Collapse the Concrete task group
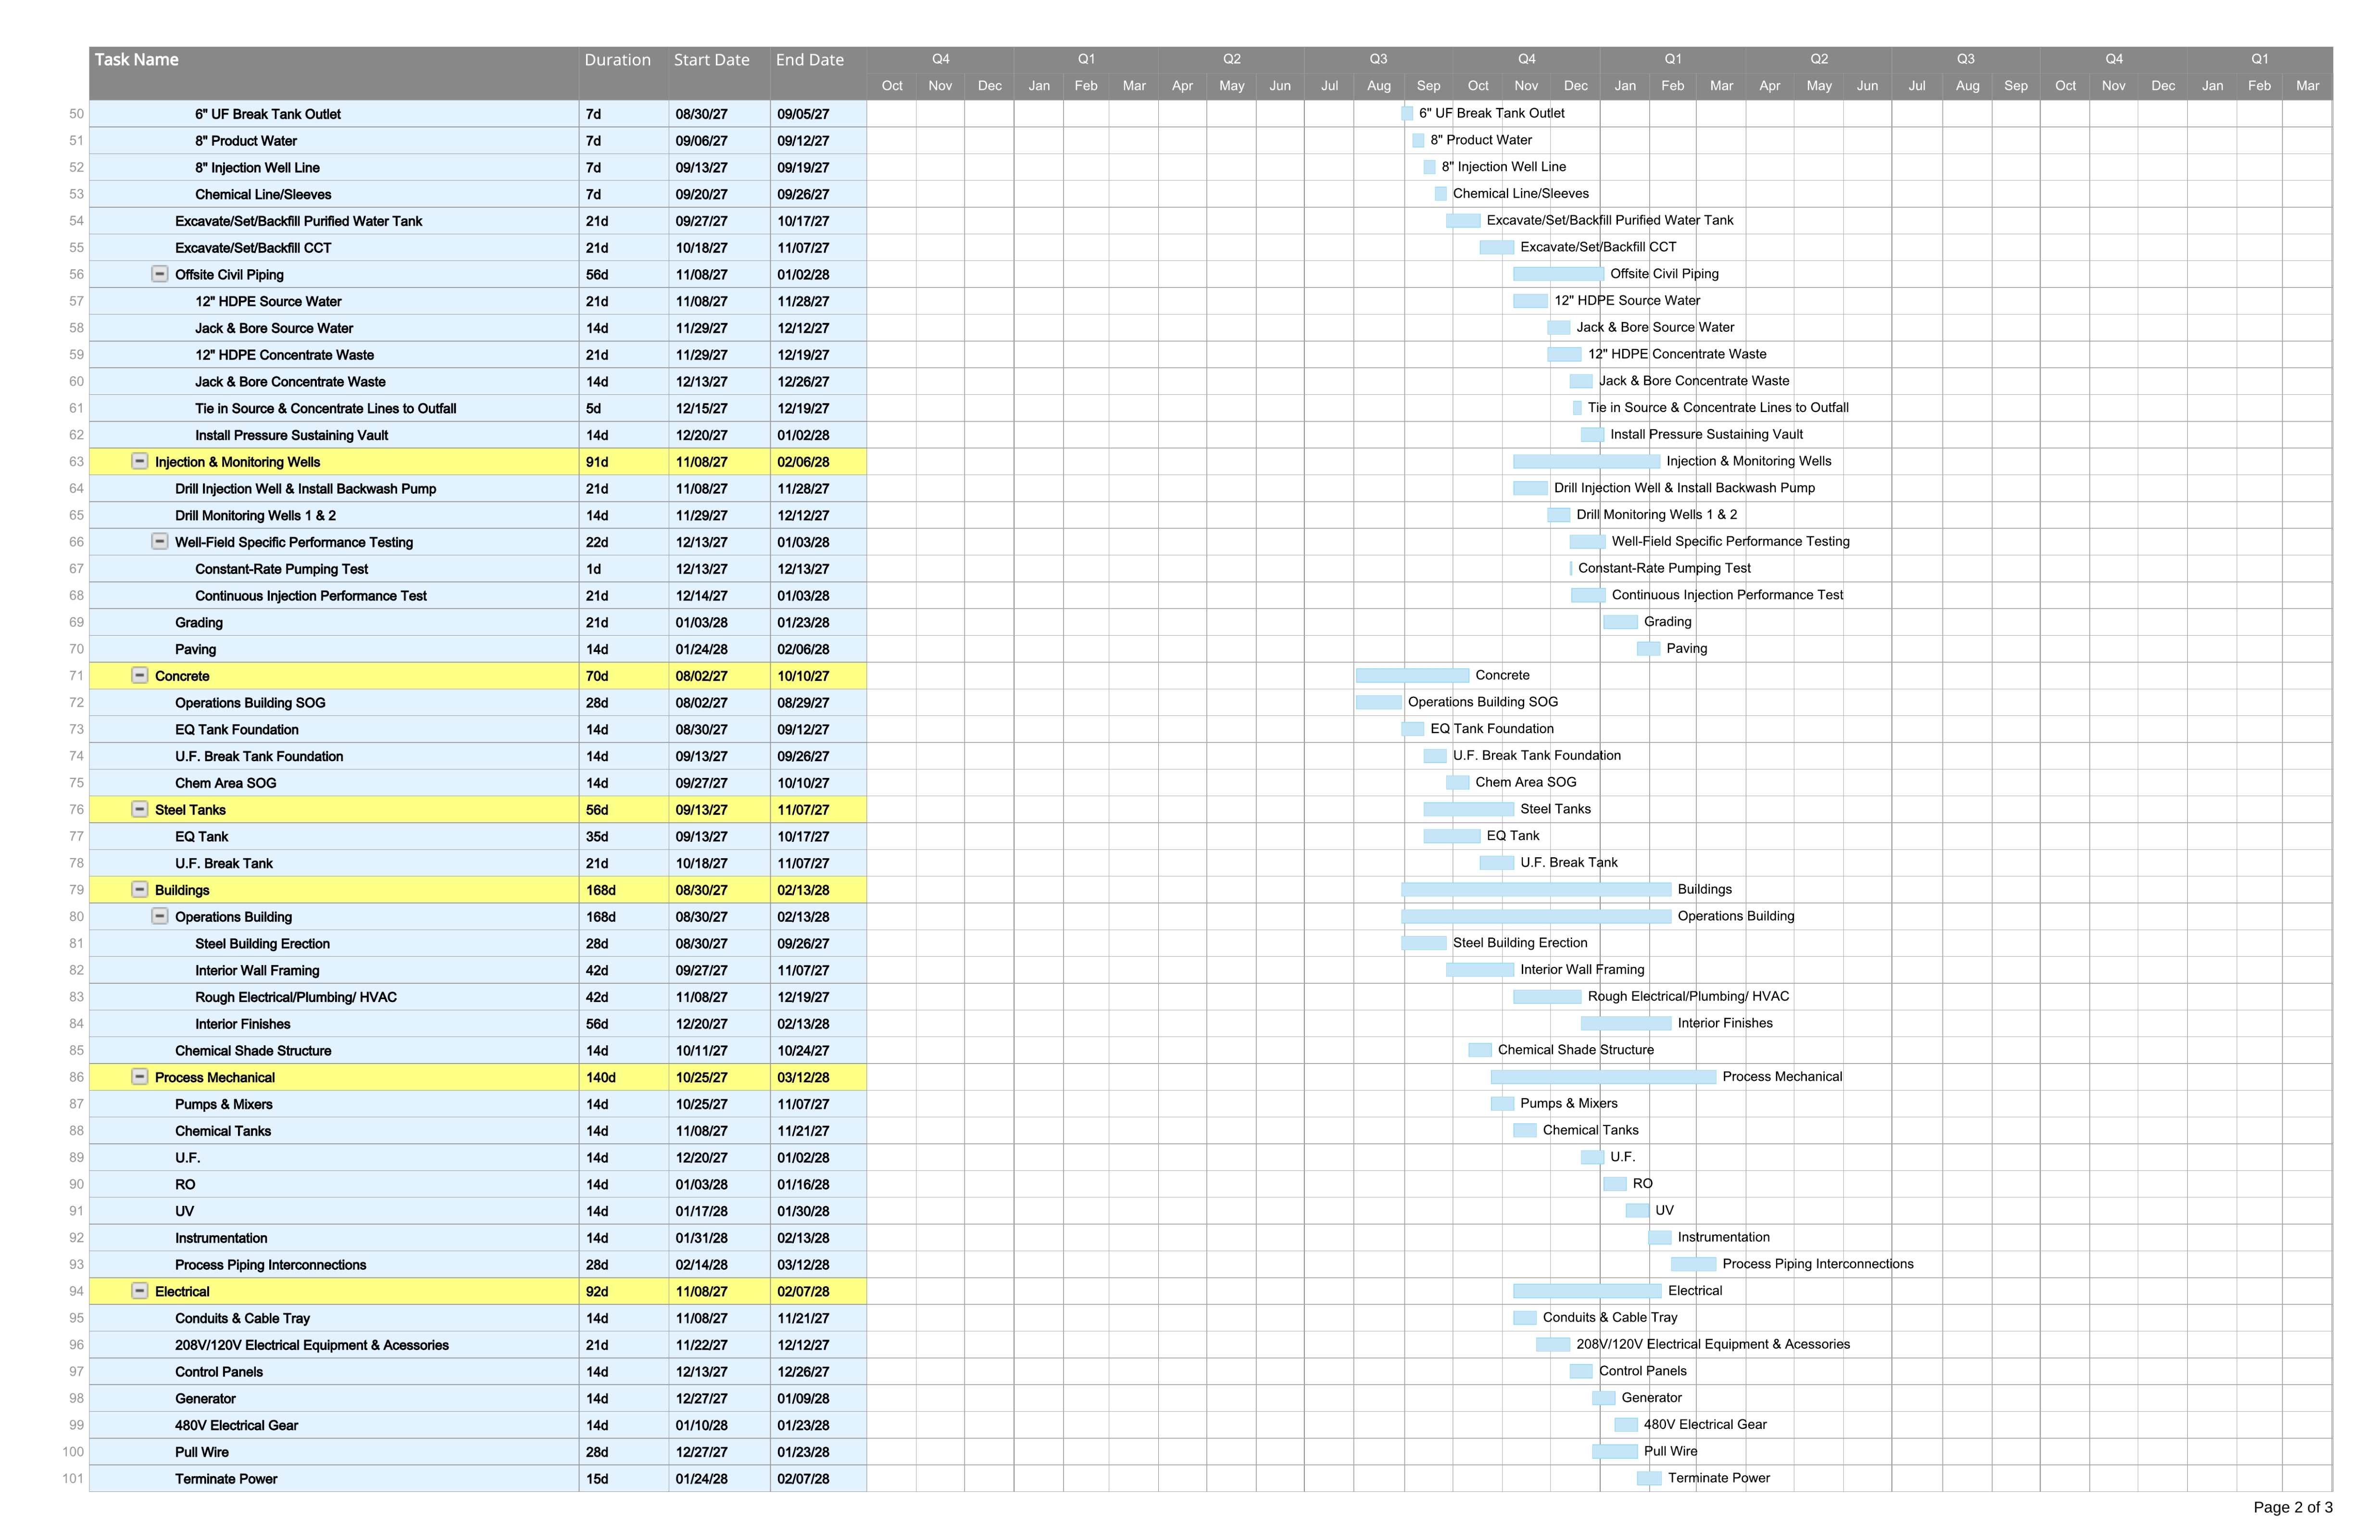The height and width of the screenshot is (1540, 2380). pos(140,675)
